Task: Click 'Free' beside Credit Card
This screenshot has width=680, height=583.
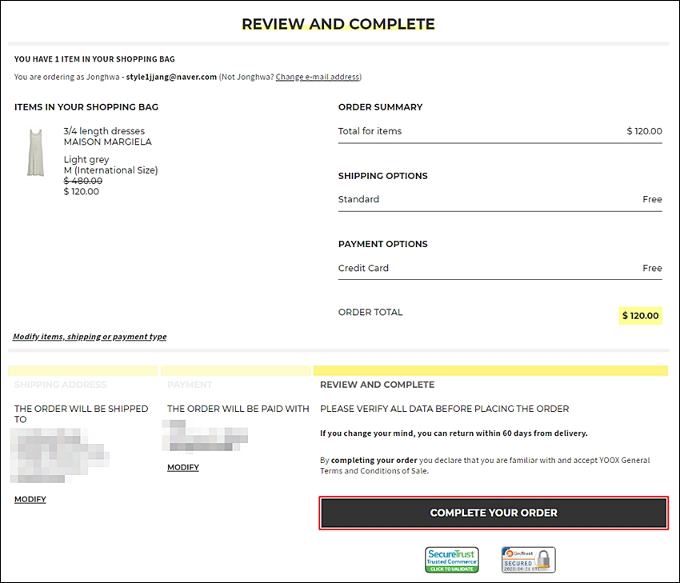Action: [x=652, y=268]
